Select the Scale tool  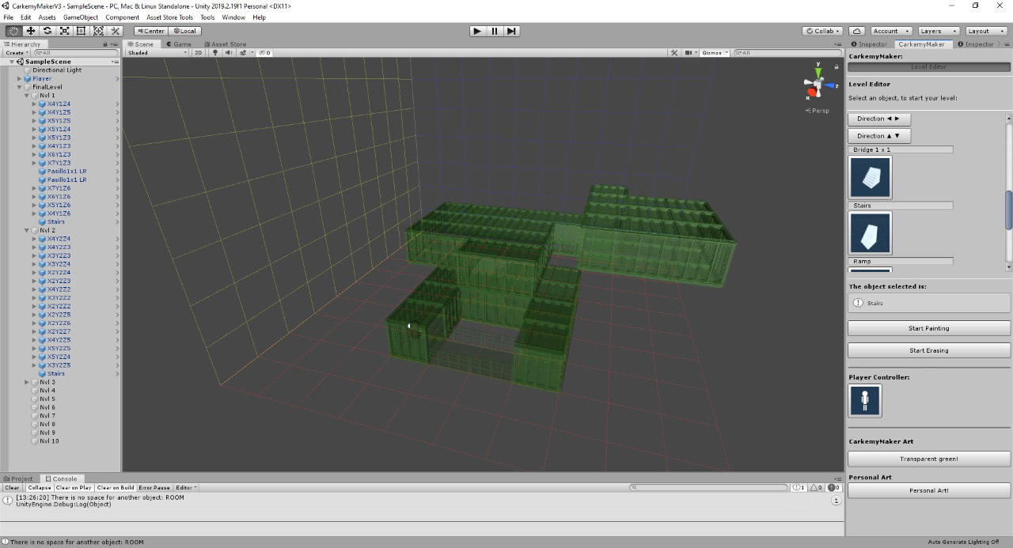[x=64, y=31]
